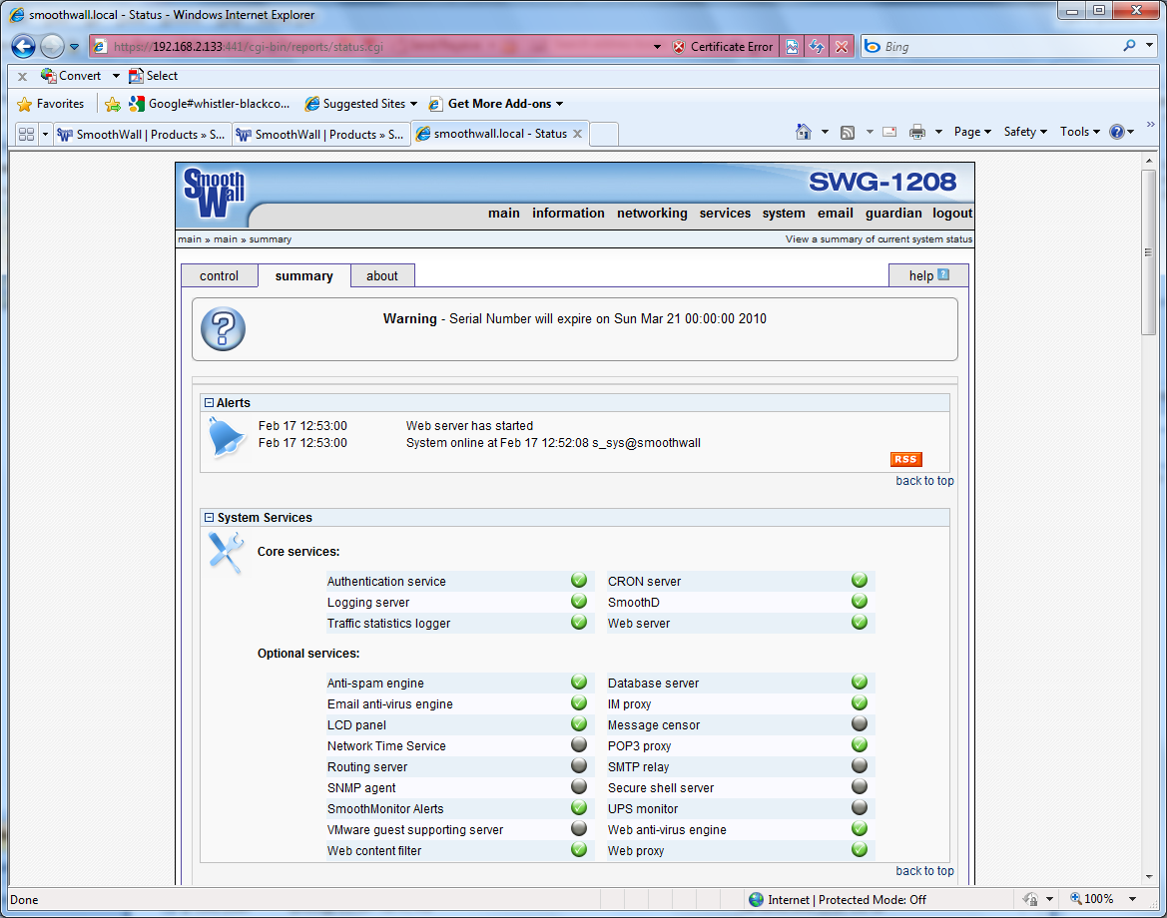Screen dimensions: 1167x918
Task: Click the System Services tools icon
Action: 226,553
